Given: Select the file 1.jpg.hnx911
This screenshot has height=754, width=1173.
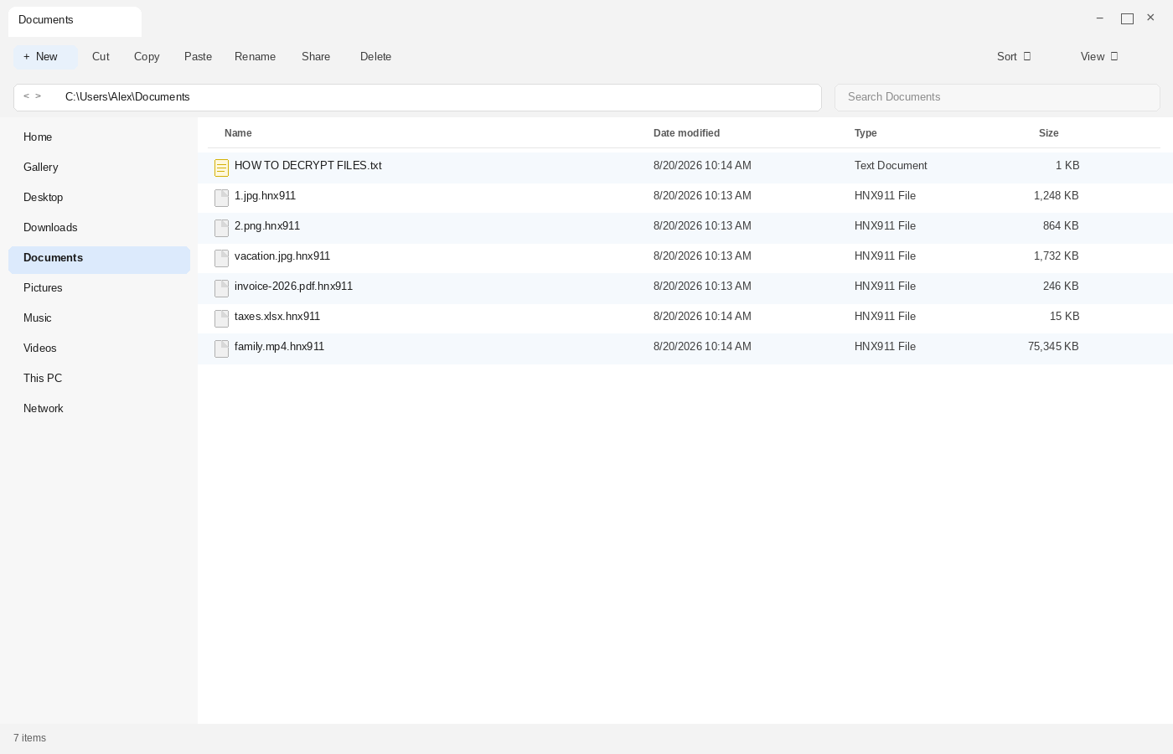Looking at the screenshot, I should (685, 198).
